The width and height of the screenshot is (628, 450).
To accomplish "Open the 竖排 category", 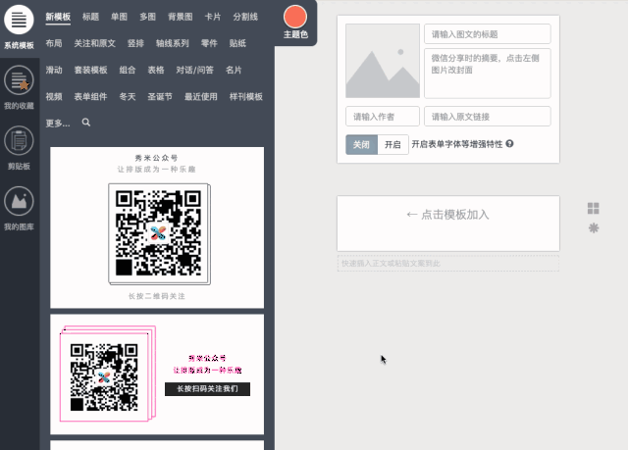I will point(135,43).
